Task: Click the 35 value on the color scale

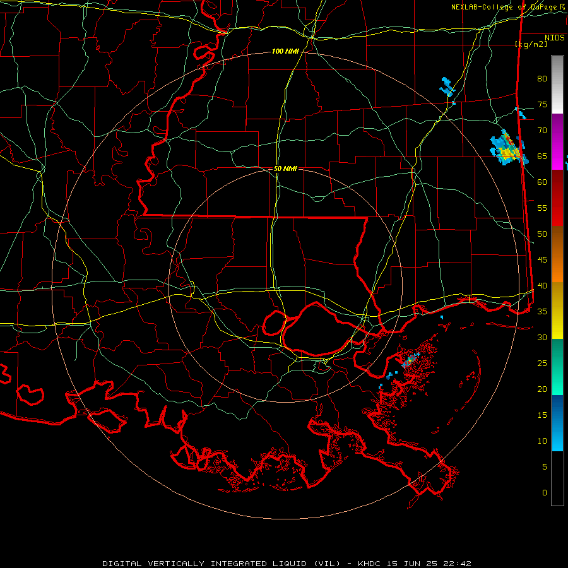Action: tap(542, 312)
